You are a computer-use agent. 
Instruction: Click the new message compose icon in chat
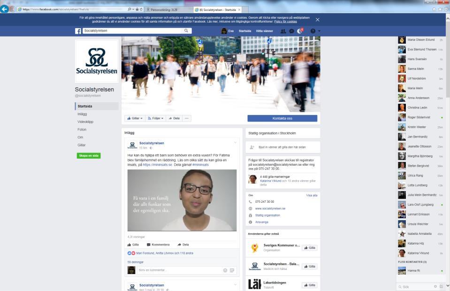[x=441, y=286]
